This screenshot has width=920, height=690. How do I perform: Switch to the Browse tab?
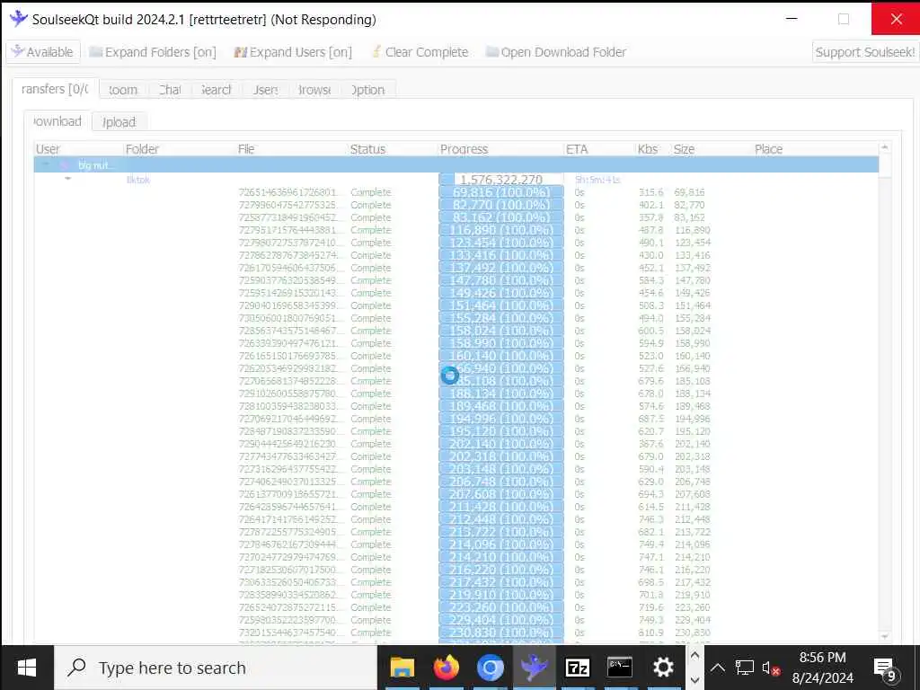[x=314, y=90]
